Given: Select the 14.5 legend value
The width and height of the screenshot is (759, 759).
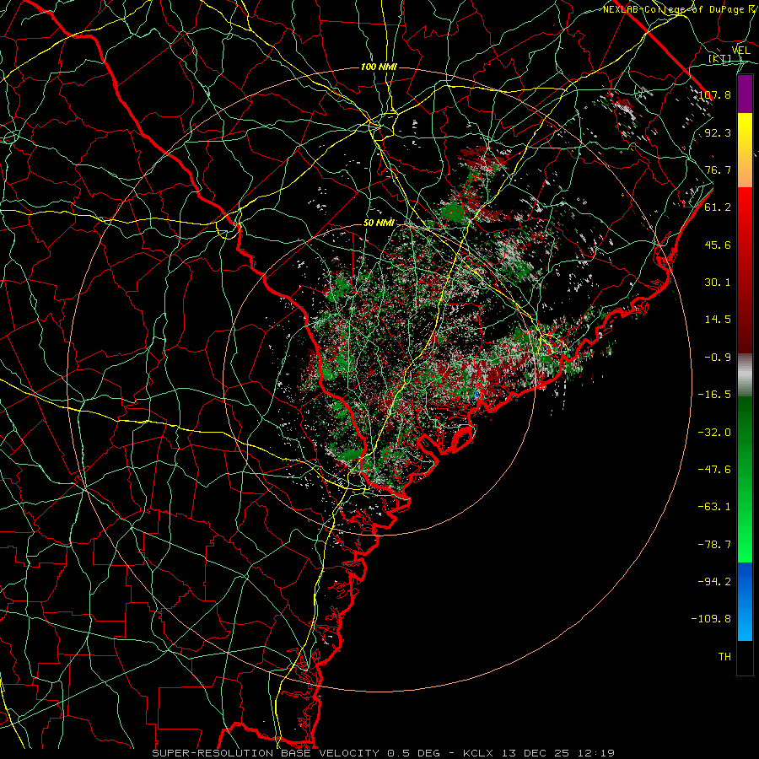Looking at the screenshot, I should coord(718,320).
